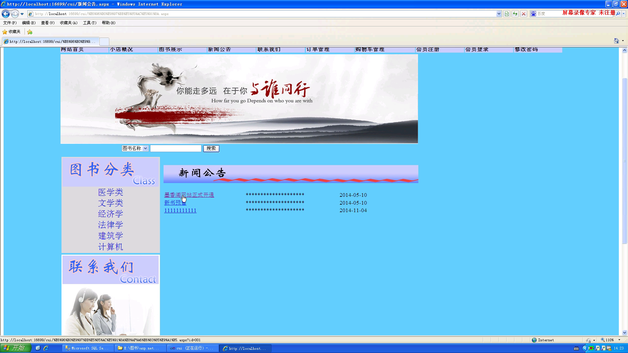Screen dimensions: 628x353
Task: Open 图书展示 navigation item
Action: 170,50
